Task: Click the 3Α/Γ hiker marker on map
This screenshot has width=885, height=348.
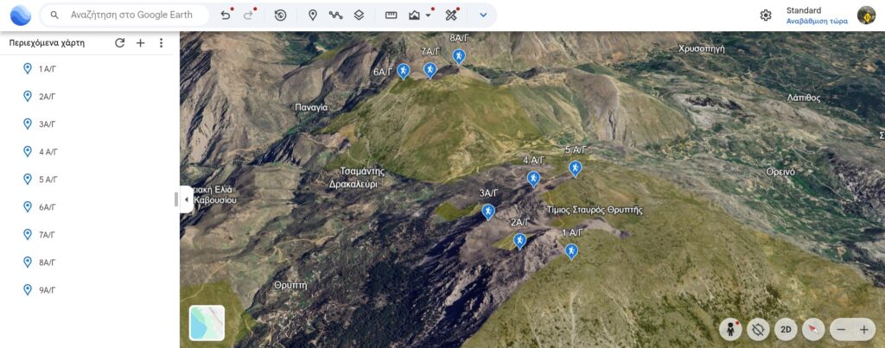Action: (488, 212)
